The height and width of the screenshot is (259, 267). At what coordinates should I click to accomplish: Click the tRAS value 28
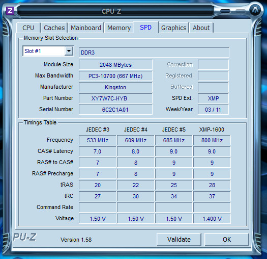coord(212,185)
